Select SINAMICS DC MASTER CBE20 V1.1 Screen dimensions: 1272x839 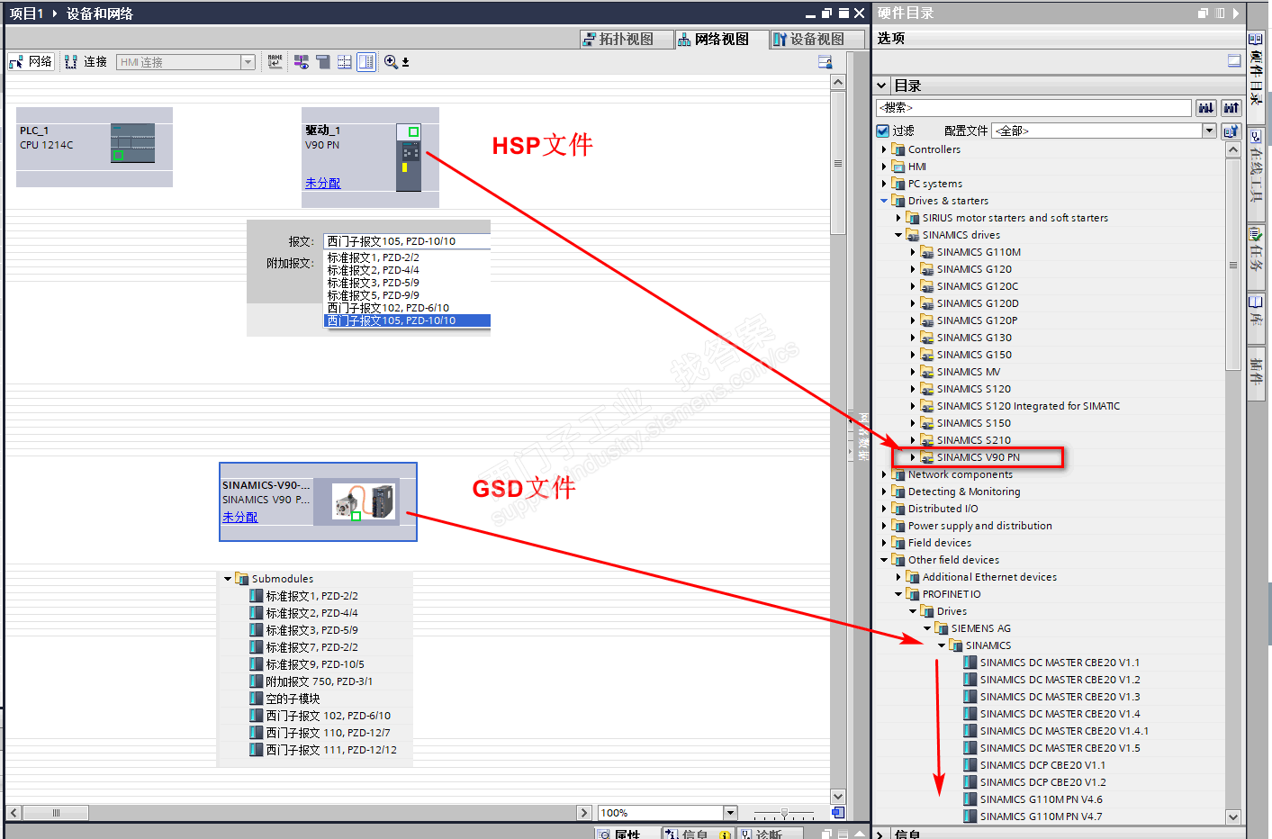(x=1060, y=663)
